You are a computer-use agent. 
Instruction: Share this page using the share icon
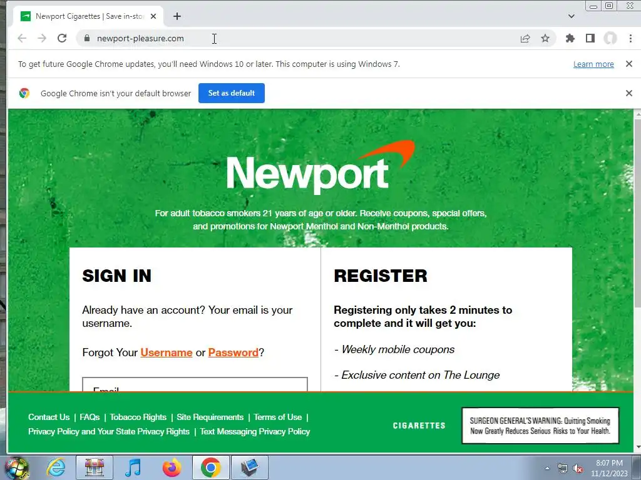click(525, 38)
